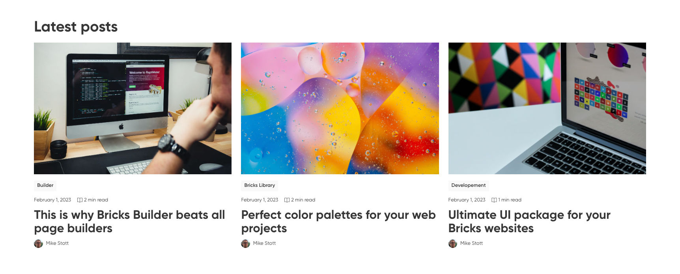
Task: Click author avatar under Ultimate UI package post
Action: point(453,243)
